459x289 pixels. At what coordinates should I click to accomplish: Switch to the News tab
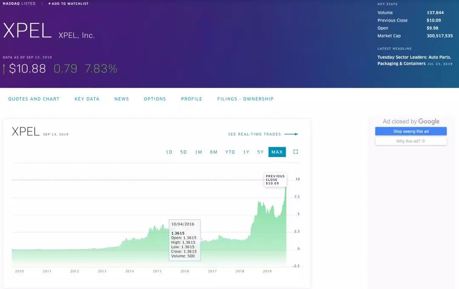122,99
